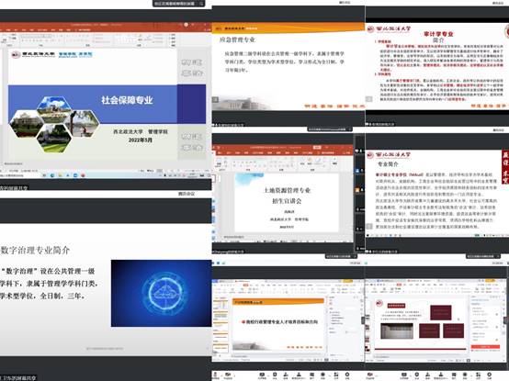Image resolution: width=509 pixels, height=381 pixels.
Task: Open manage members below the orange slide
Action: tap(299, 375)
